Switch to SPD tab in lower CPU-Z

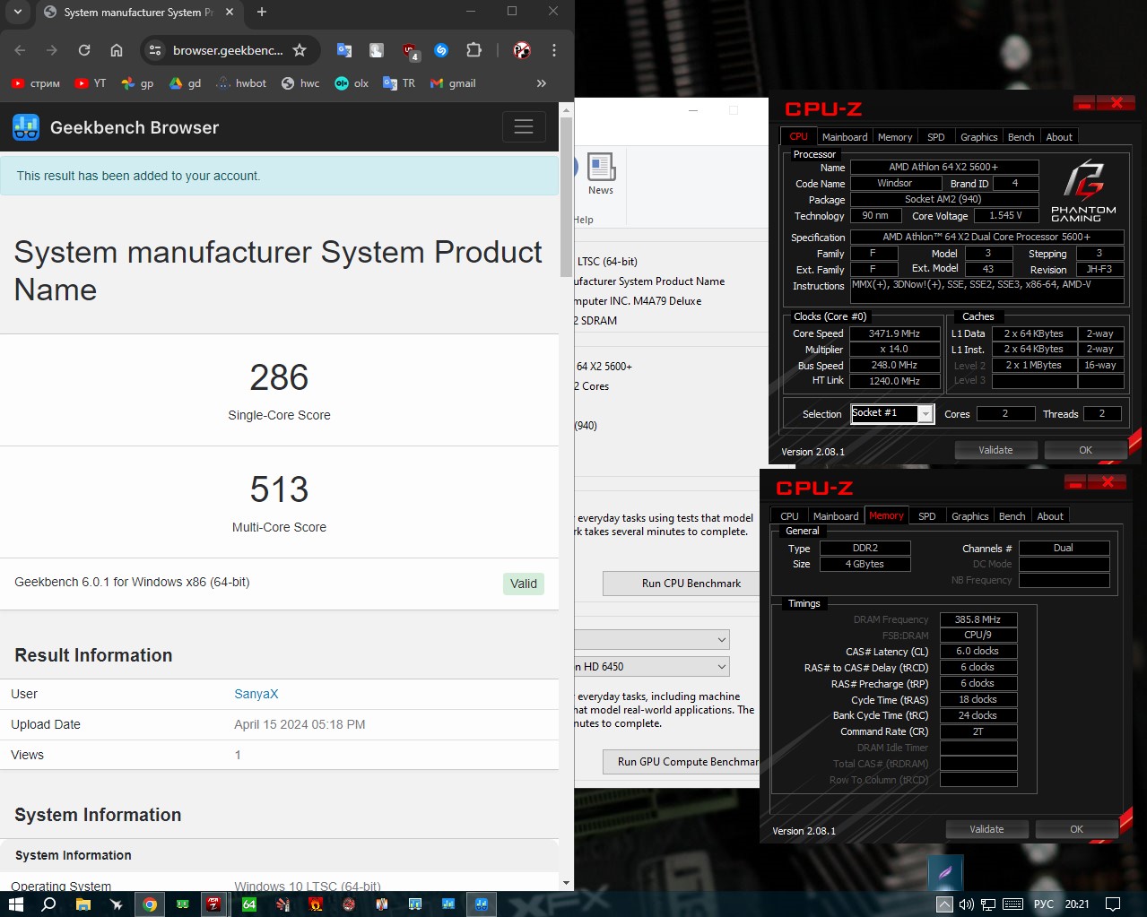[x=927, y=516]
